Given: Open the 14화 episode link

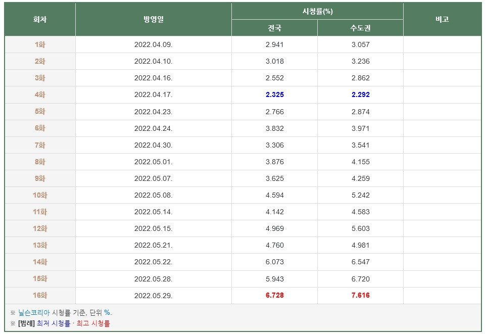Looking at the screenshot, I should click(x=40, y=262).
